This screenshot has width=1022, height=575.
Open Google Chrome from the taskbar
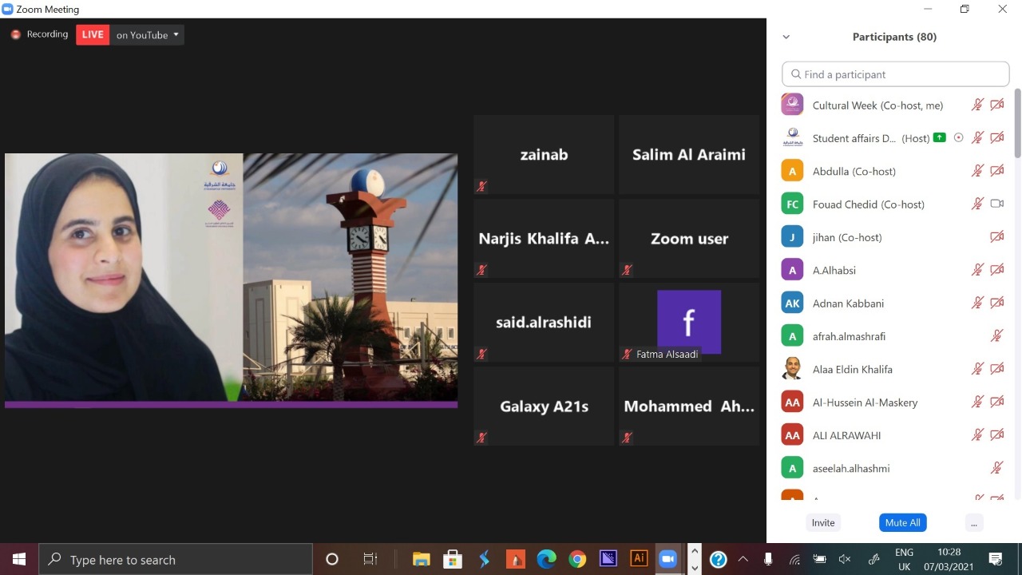[577, 559]
